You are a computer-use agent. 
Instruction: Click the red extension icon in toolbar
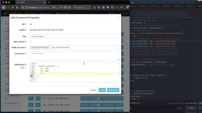117,8
